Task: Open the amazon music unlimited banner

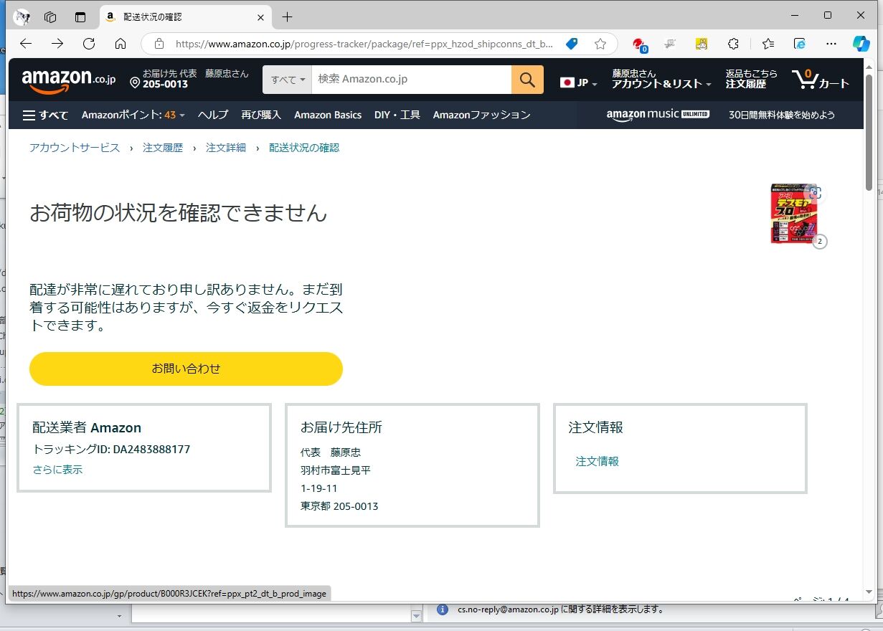Action: (658, 115)
